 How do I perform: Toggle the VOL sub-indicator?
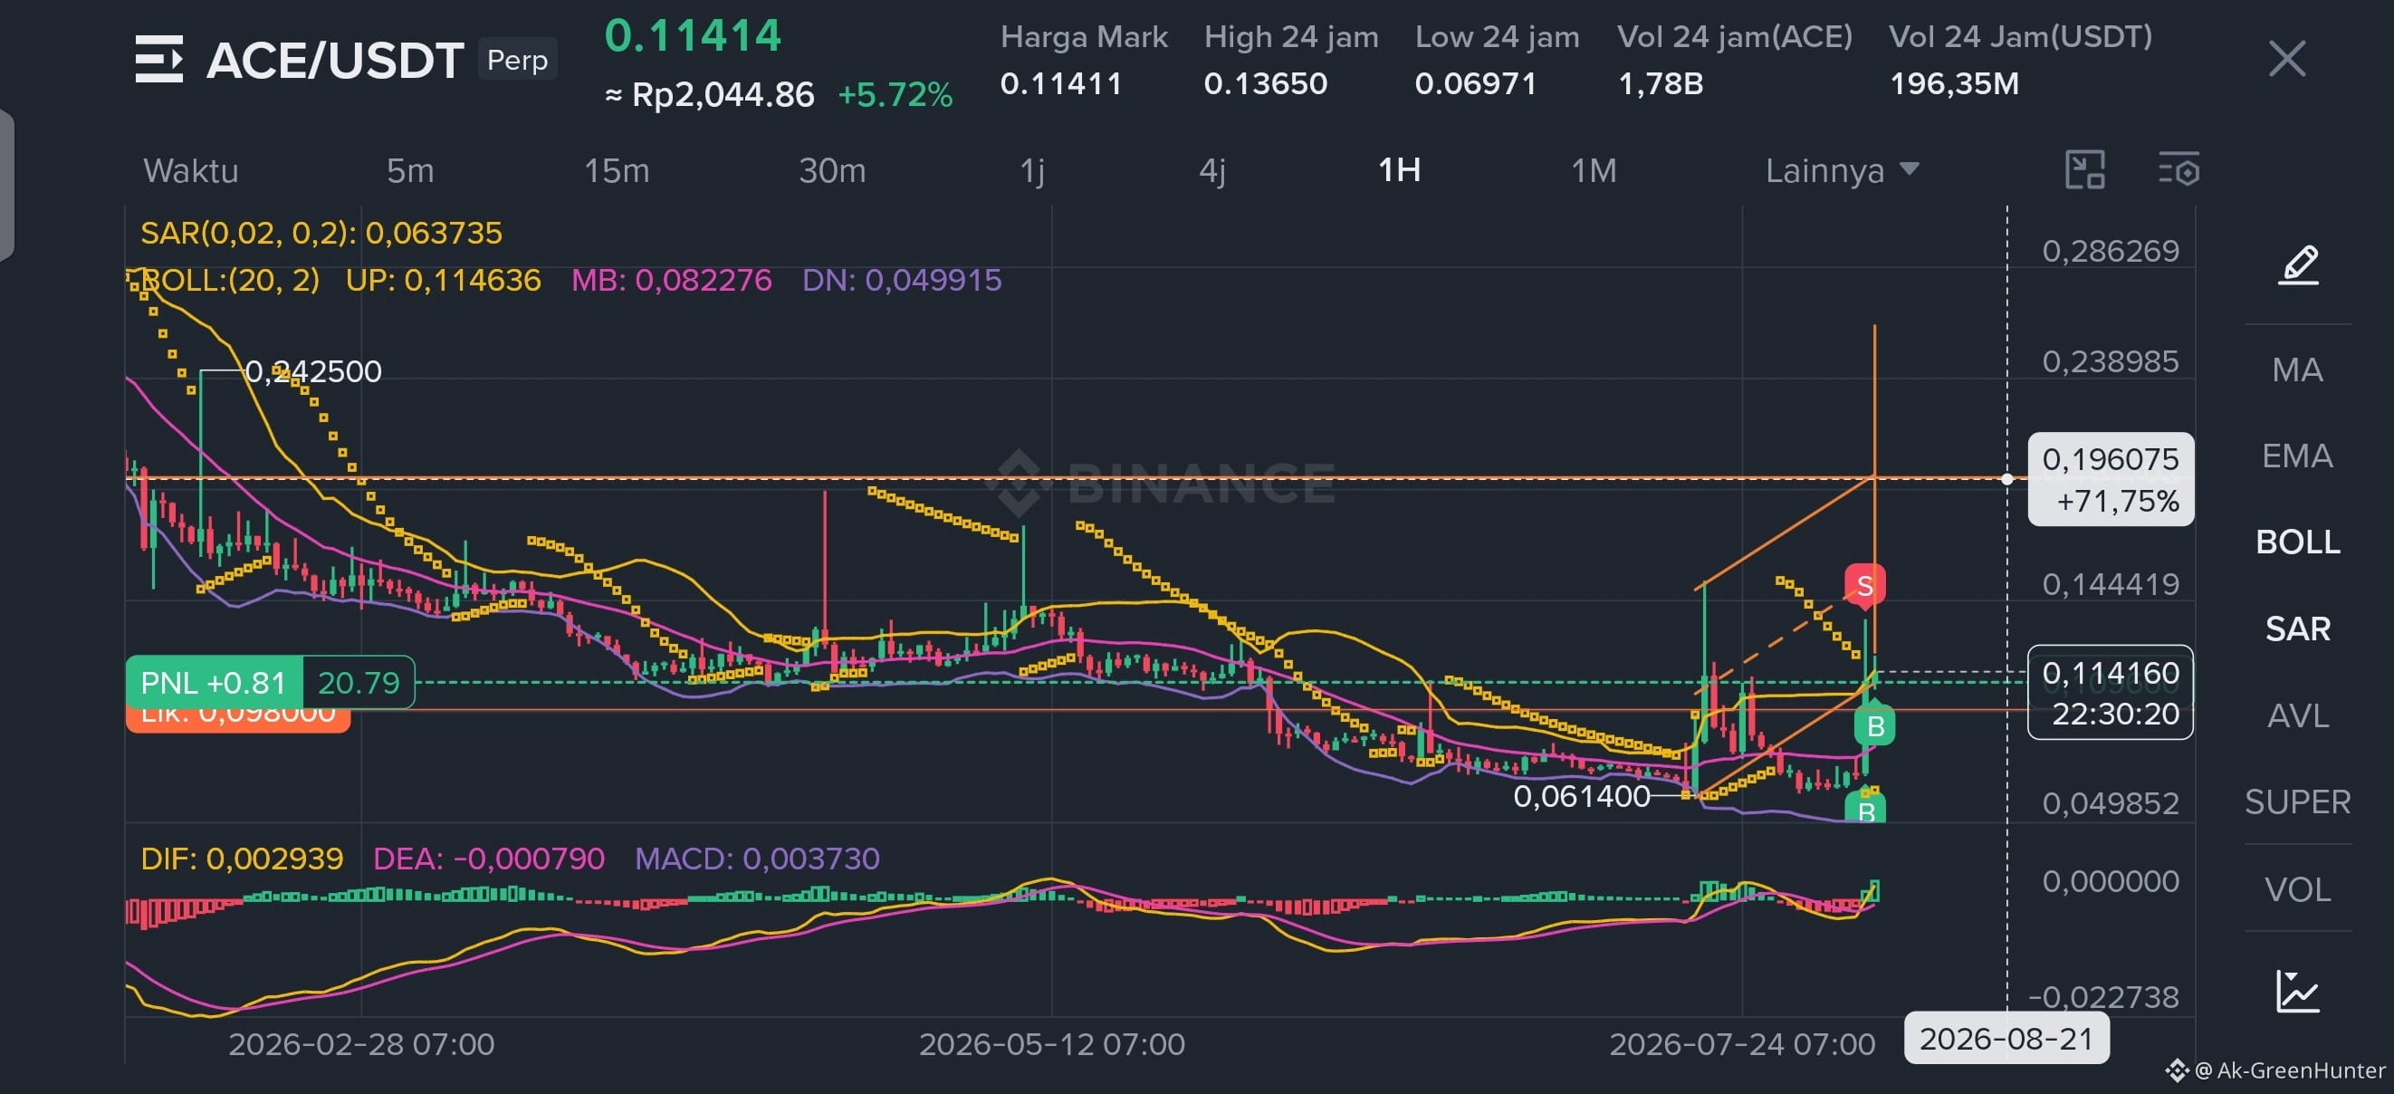2297,889
